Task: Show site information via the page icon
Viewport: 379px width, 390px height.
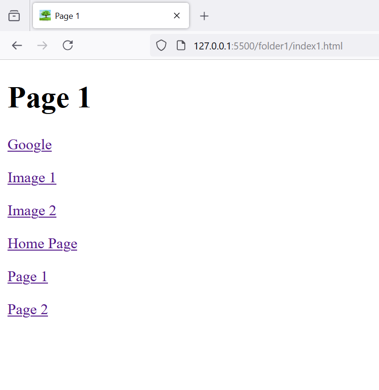Action: 181,46
